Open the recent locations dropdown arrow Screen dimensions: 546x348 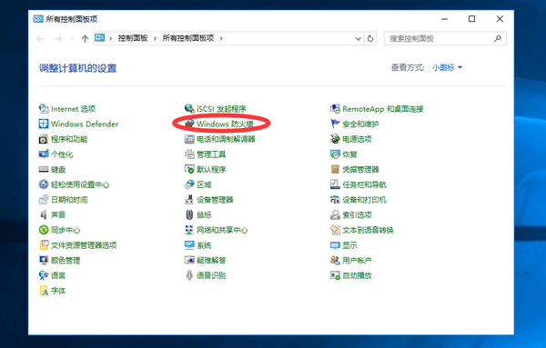click(x=73, y=38)
